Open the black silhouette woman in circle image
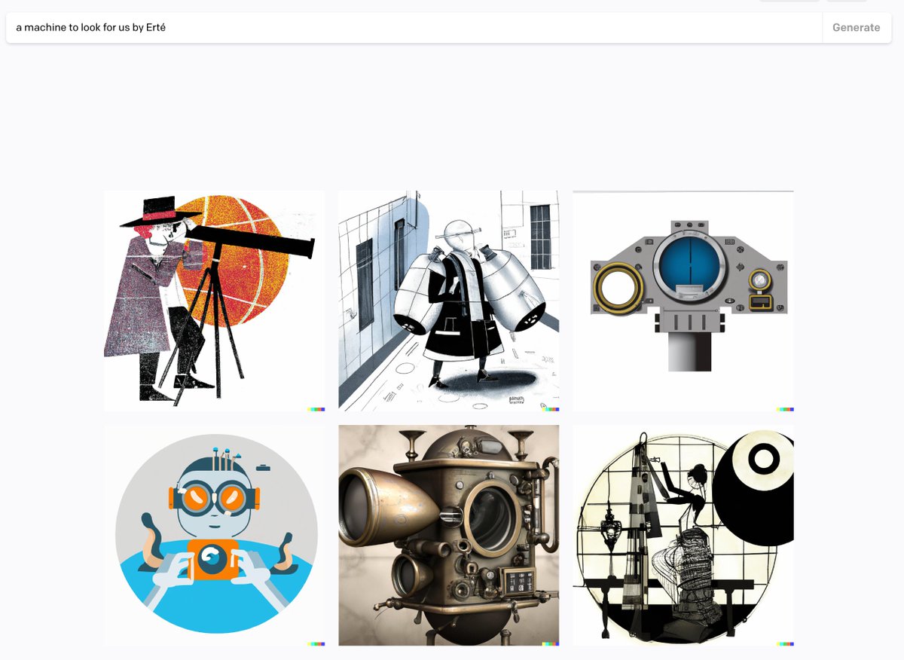Screen dimensions: 904x660 click(x=683, y=536)
